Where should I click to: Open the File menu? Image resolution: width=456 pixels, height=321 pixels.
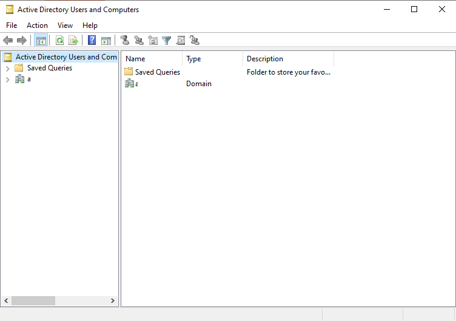(12, 25)
